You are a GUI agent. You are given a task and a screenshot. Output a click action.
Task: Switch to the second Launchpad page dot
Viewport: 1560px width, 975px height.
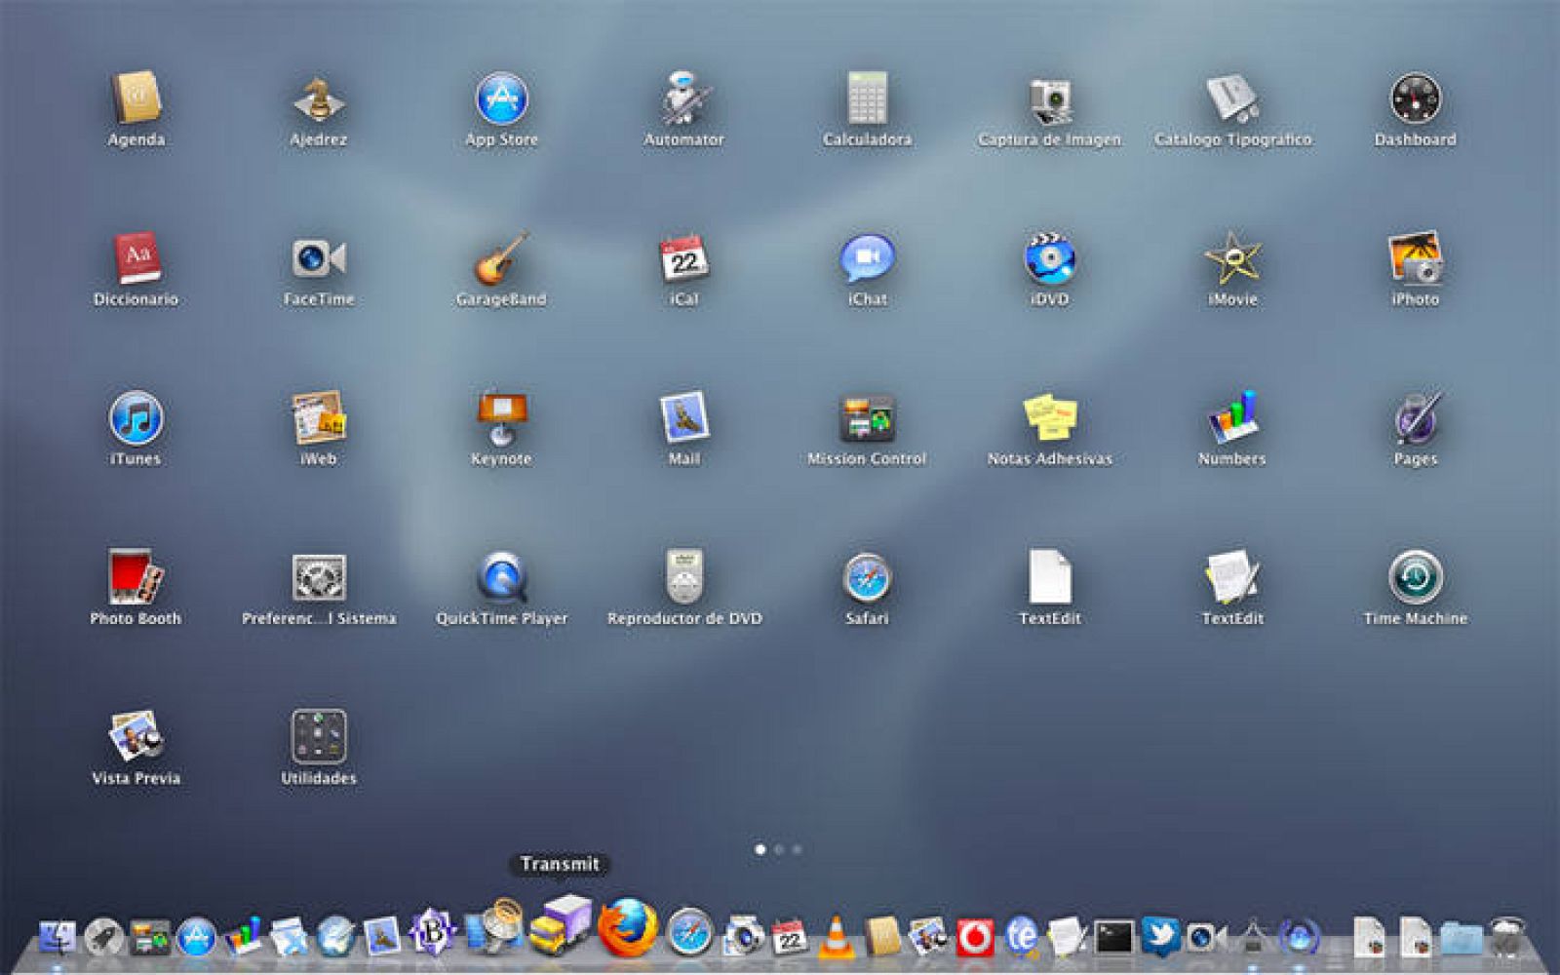[779, 849]
